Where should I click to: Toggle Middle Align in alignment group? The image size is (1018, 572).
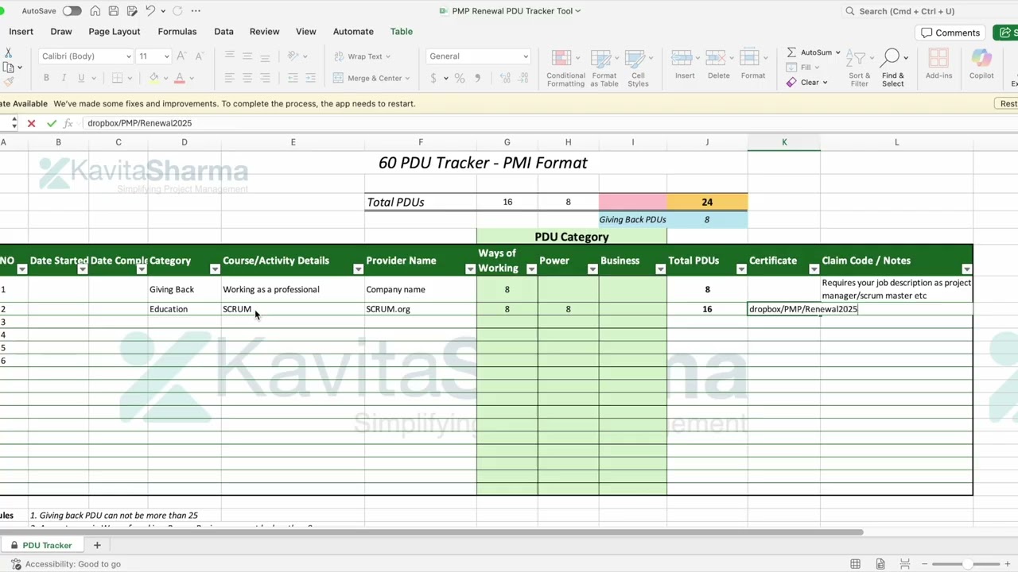click(x=247, y=56)
